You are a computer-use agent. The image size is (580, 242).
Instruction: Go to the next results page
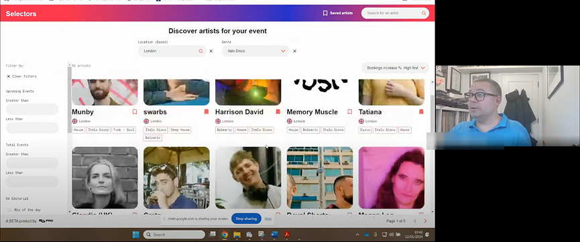coord(425,221)
